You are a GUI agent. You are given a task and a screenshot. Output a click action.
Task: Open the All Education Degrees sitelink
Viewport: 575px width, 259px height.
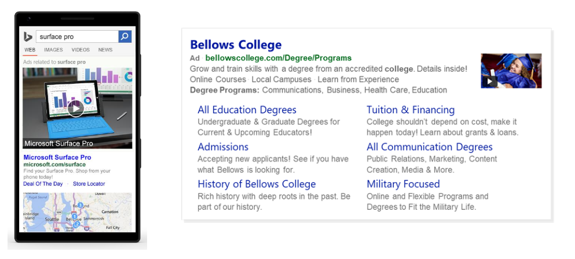247,110
